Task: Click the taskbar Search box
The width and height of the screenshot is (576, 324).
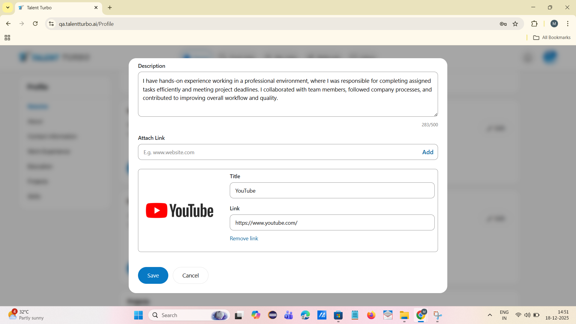Action: [189, 315]
